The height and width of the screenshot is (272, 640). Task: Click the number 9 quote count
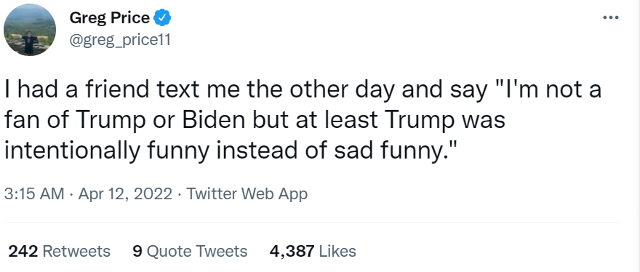pos(137,251)
